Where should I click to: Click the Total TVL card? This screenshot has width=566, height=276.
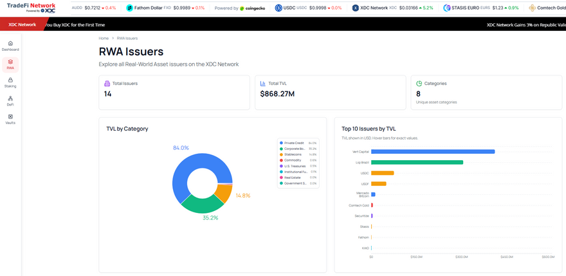coord(331,93)
